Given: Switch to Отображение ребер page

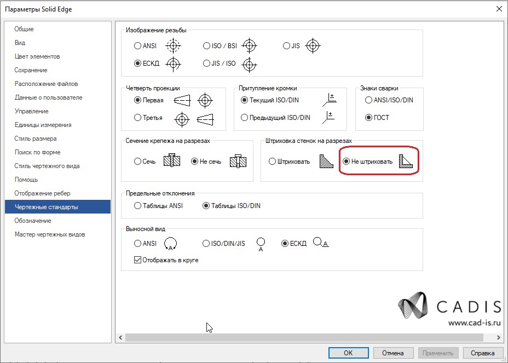Looking at the screenshot, I should click(x=57, y=193).
